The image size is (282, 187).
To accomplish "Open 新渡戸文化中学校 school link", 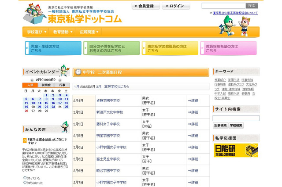I will pyautogui.click(x=110, y=112).
